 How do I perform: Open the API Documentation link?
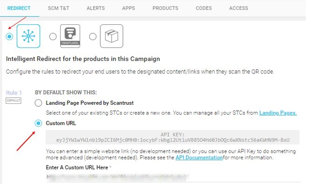[x=199, y=157]
